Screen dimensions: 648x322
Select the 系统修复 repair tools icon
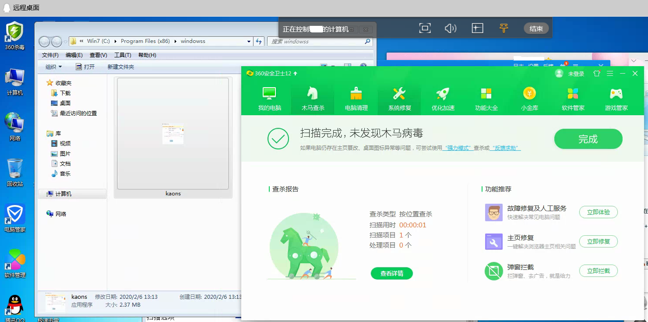pos(399,94)
